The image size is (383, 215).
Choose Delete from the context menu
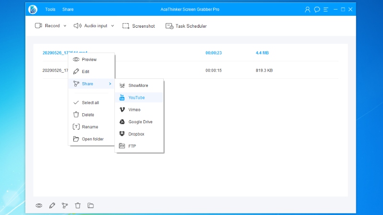(91, 115)
